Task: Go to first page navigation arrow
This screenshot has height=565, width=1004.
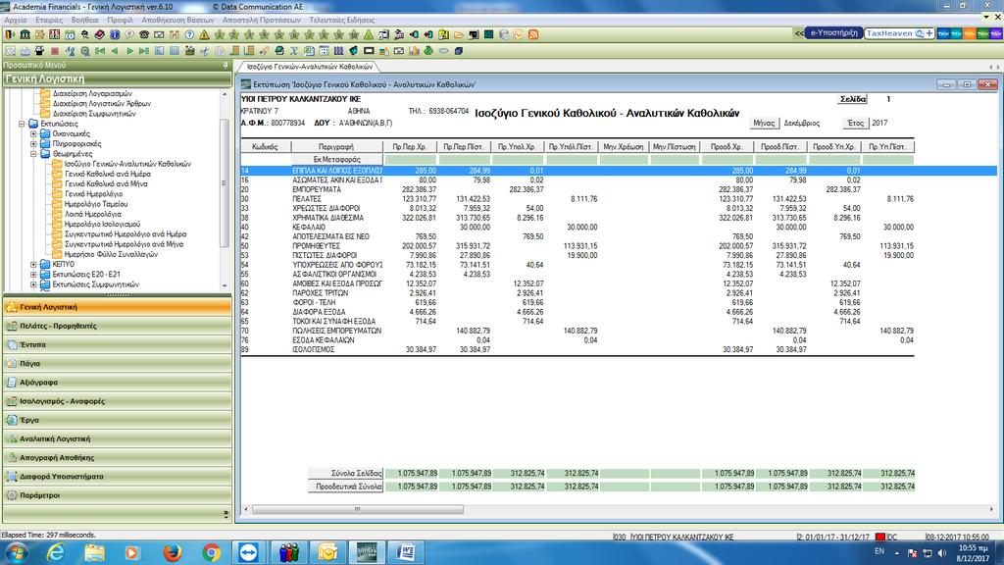Action: coord(100,51)
